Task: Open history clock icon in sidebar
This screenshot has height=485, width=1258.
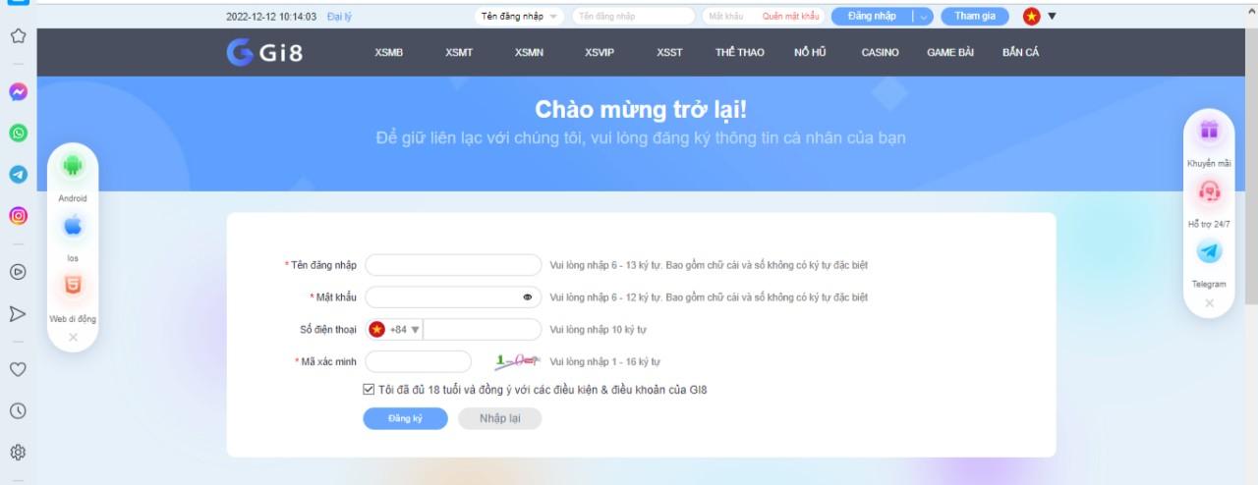Action: [x=18, y=410]
